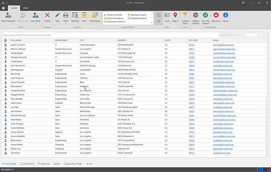
Task: Switch to Card view
Action: pyautogui.click(x=167, y=17)
